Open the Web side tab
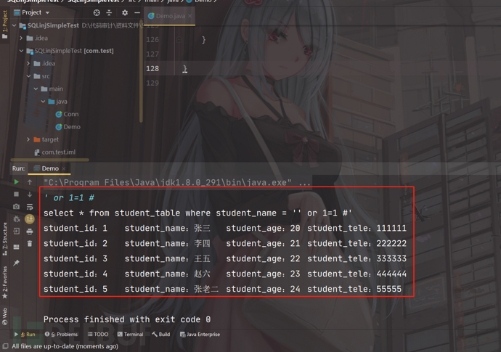This screenshot has height=352, width=501. tap(4, 316)
